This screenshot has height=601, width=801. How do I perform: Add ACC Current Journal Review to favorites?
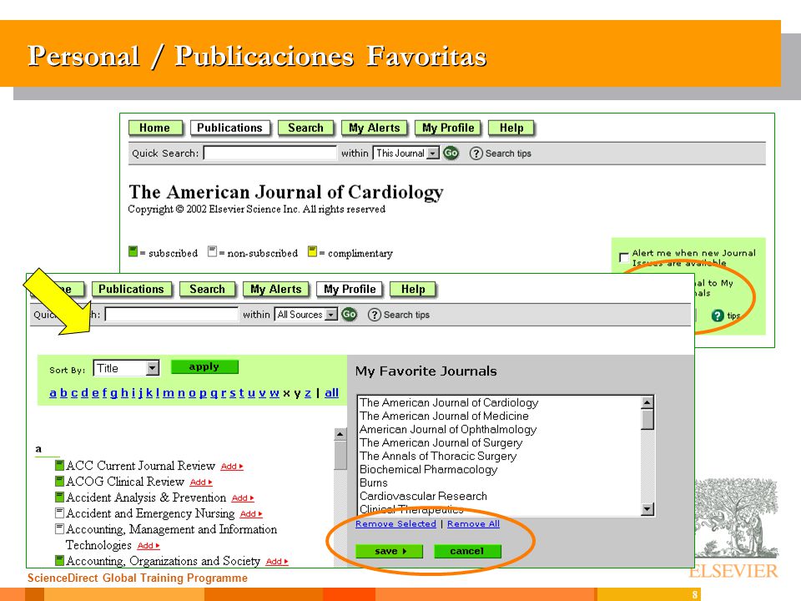pyautogui.click(x=232, y=466)
